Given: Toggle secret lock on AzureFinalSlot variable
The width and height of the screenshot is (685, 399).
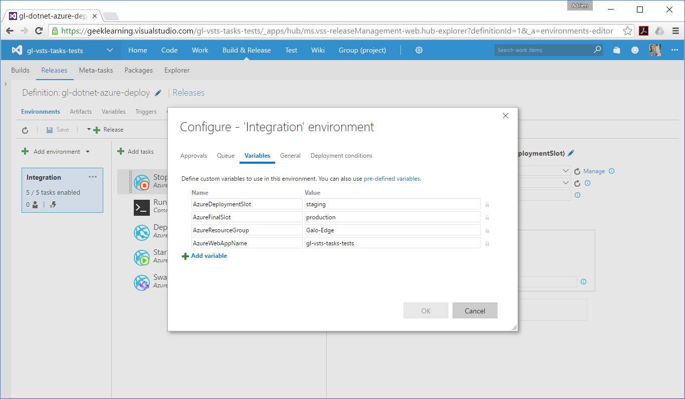Looking at the screenshot, I should coord(487,217).
